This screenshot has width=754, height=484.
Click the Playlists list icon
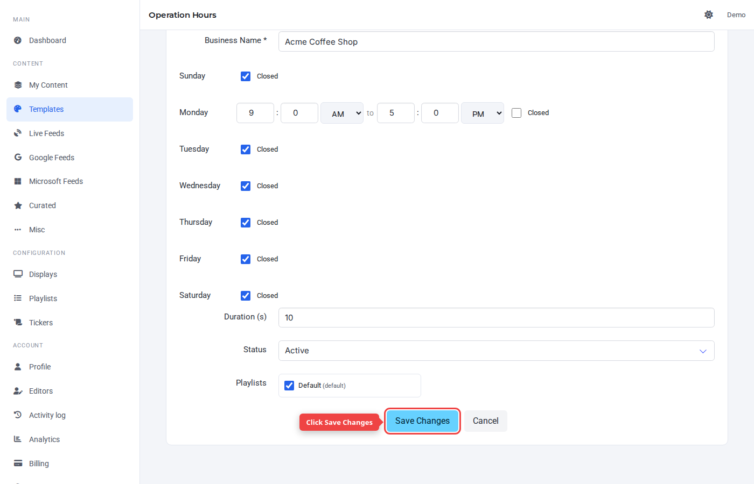click(18, 298)
